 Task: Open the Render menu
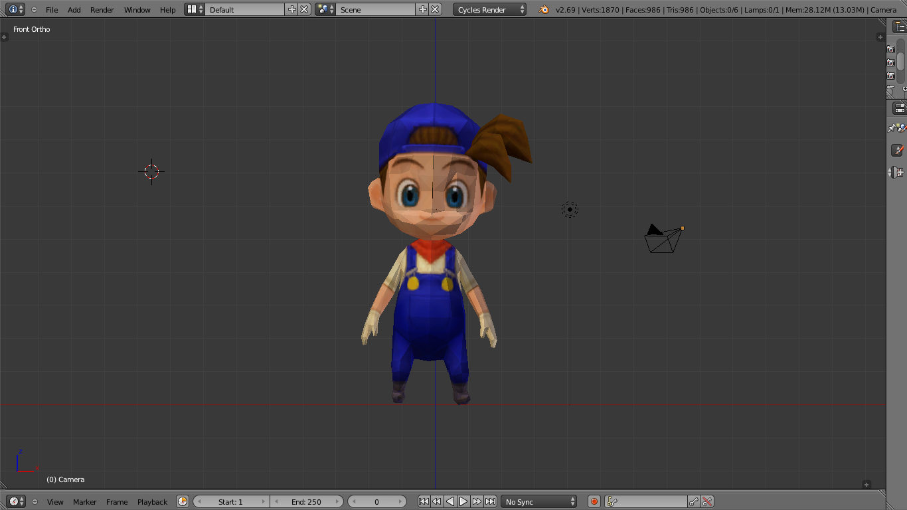(x=102, y=10)
